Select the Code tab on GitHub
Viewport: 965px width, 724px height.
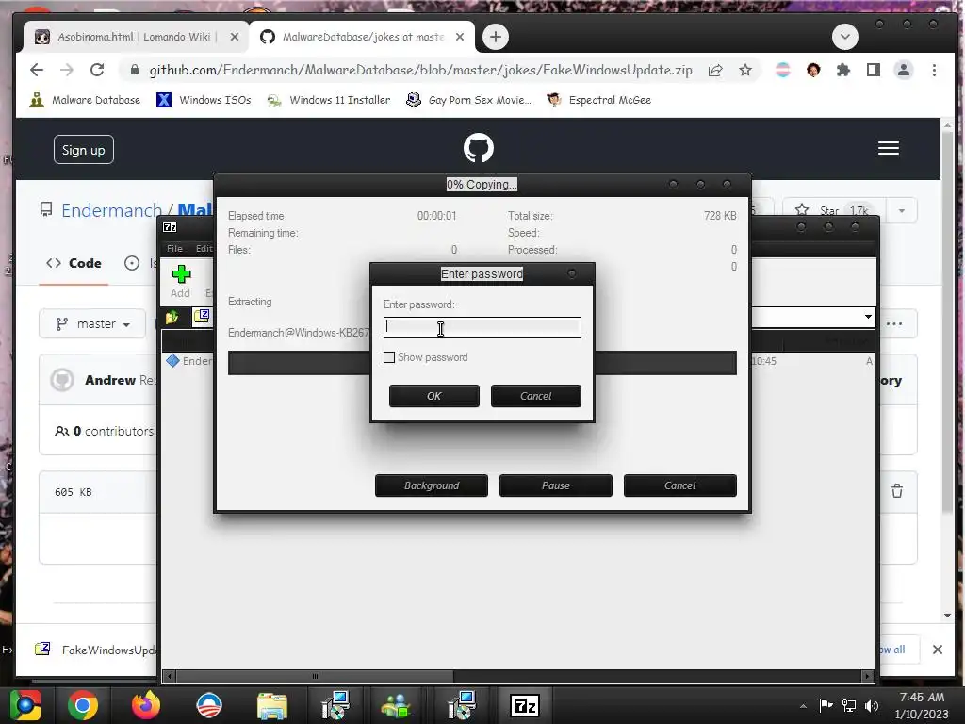tap(74, 264)
